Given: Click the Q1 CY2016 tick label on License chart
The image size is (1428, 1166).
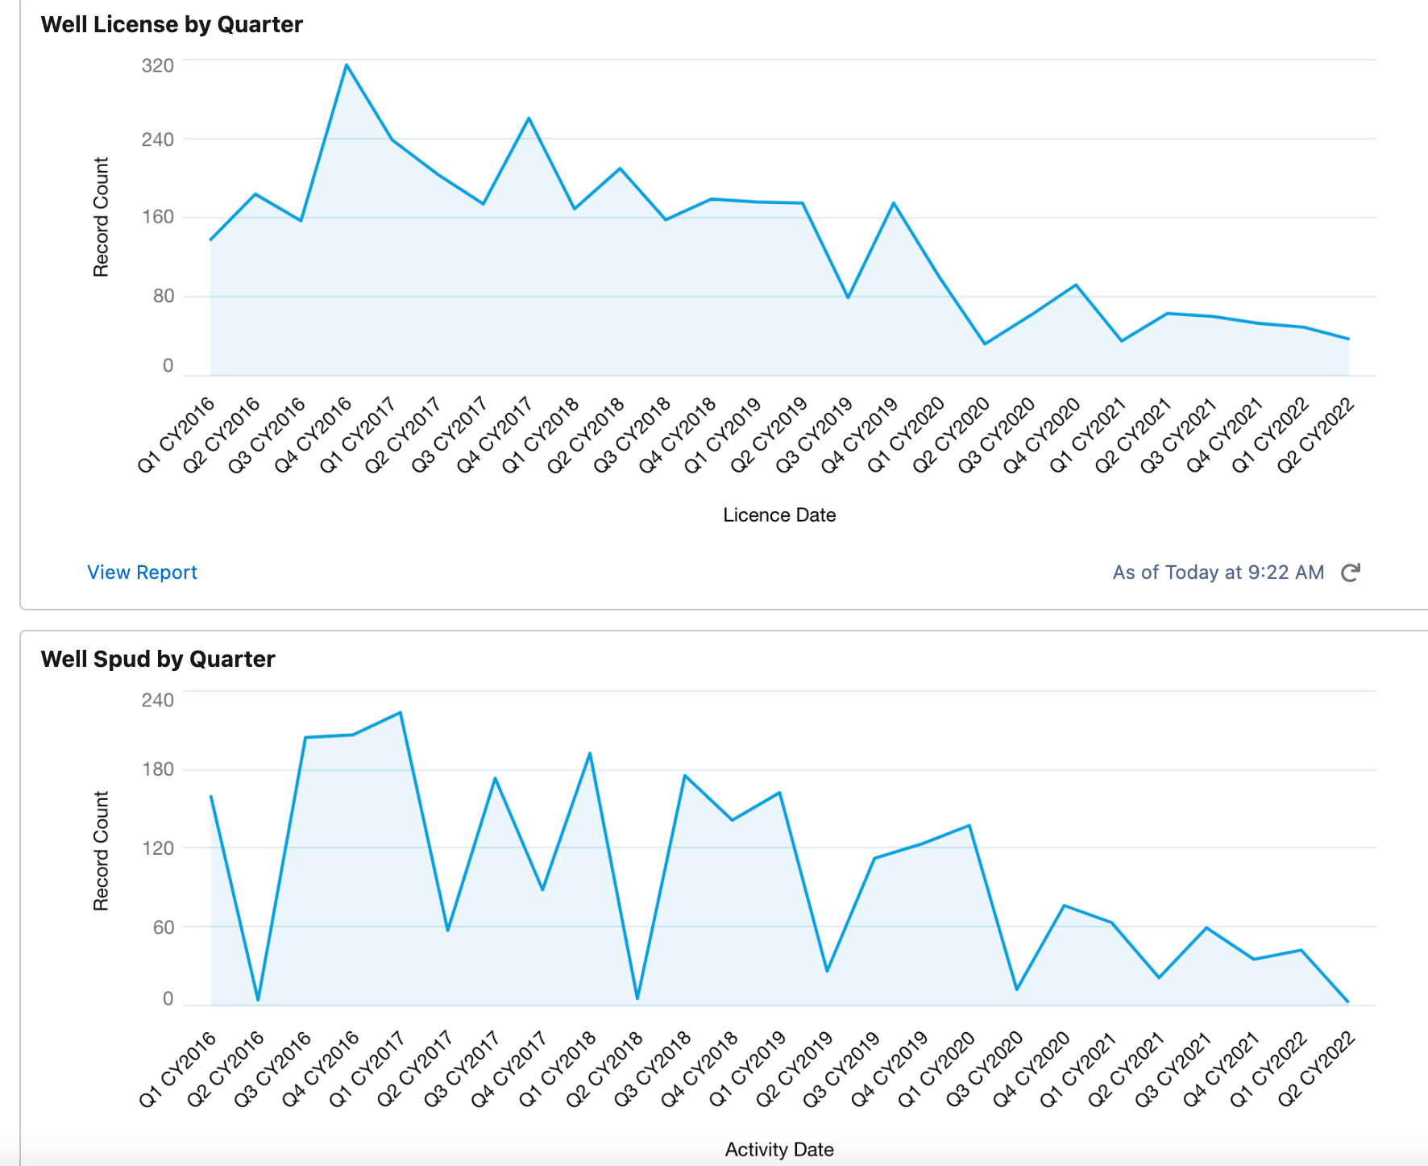Looking at the screenshot, I should (x=176, y=435).
